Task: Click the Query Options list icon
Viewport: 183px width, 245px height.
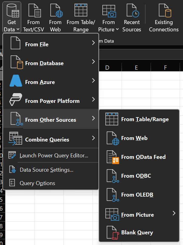Action: 12,183
